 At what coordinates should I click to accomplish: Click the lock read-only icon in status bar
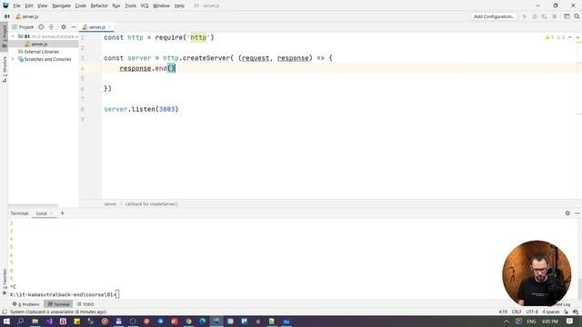pos(566,312)
